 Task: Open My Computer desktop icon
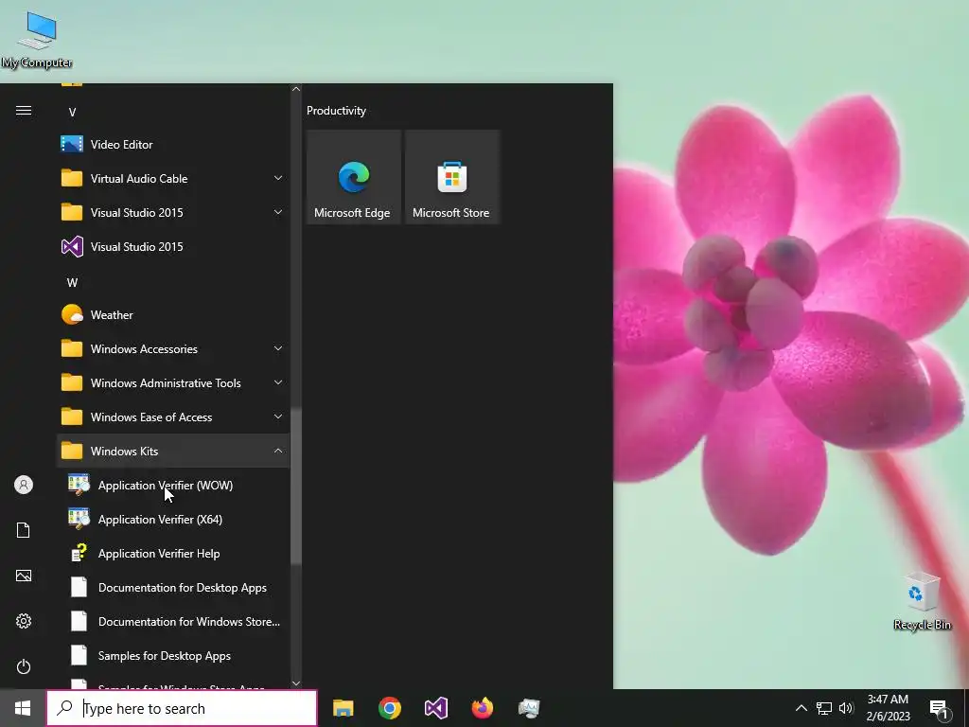pos(37,40)
